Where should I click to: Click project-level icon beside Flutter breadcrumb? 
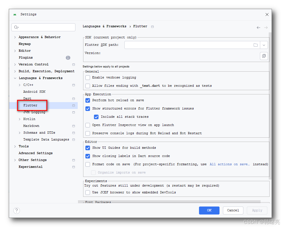tap(152, 27)
